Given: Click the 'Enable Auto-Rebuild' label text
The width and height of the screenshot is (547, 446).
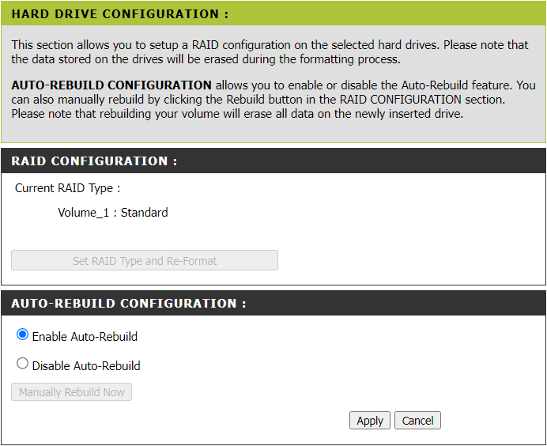Looking at the screenshot, I should [85, 337].
